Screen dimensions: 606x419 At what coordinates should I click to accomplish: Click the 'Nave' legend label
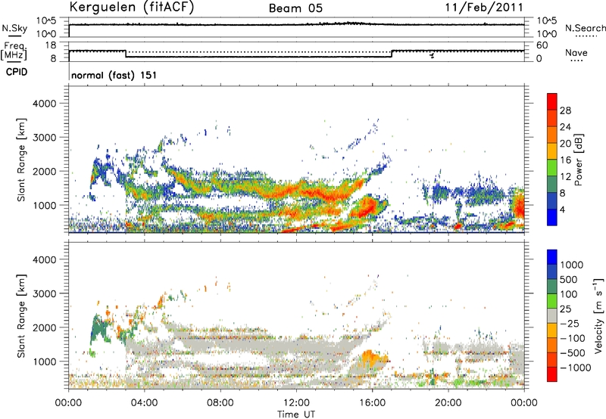click(x=576, y=53)
